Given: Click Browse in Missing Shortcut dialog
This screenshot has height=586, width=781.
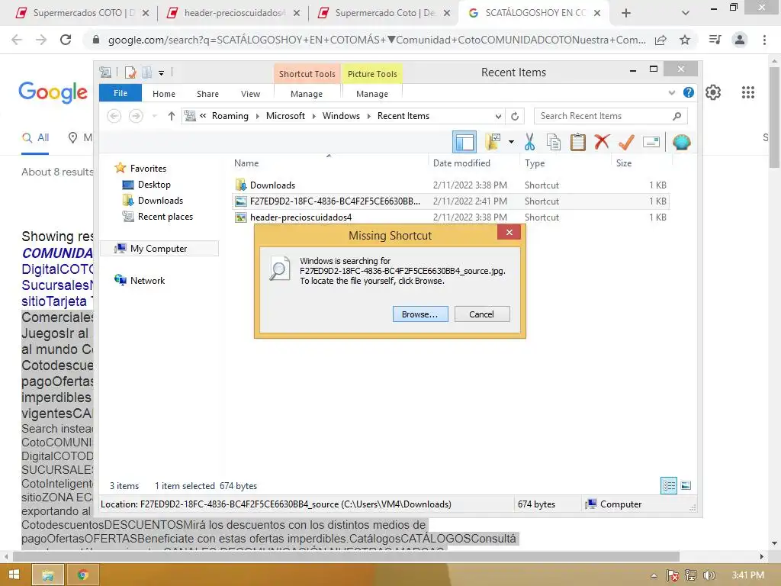Looking at the screenshot, I should 420,314.
